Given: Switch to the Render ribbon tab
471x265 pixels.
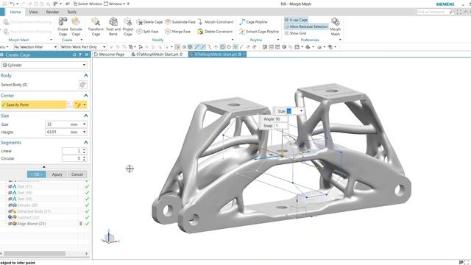Looking at the screenshot, I should (52, 12).
